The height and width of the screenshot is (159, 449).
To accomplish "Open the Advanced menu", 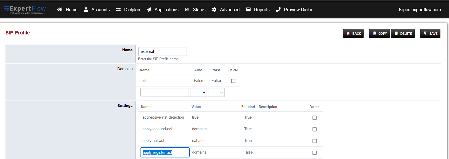I will [229, 10].
